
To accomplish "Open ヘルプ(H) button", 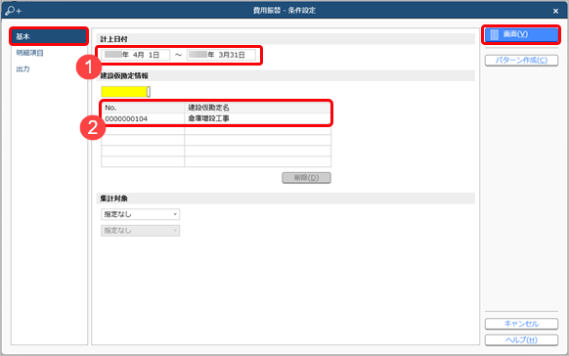I will 521,340.
